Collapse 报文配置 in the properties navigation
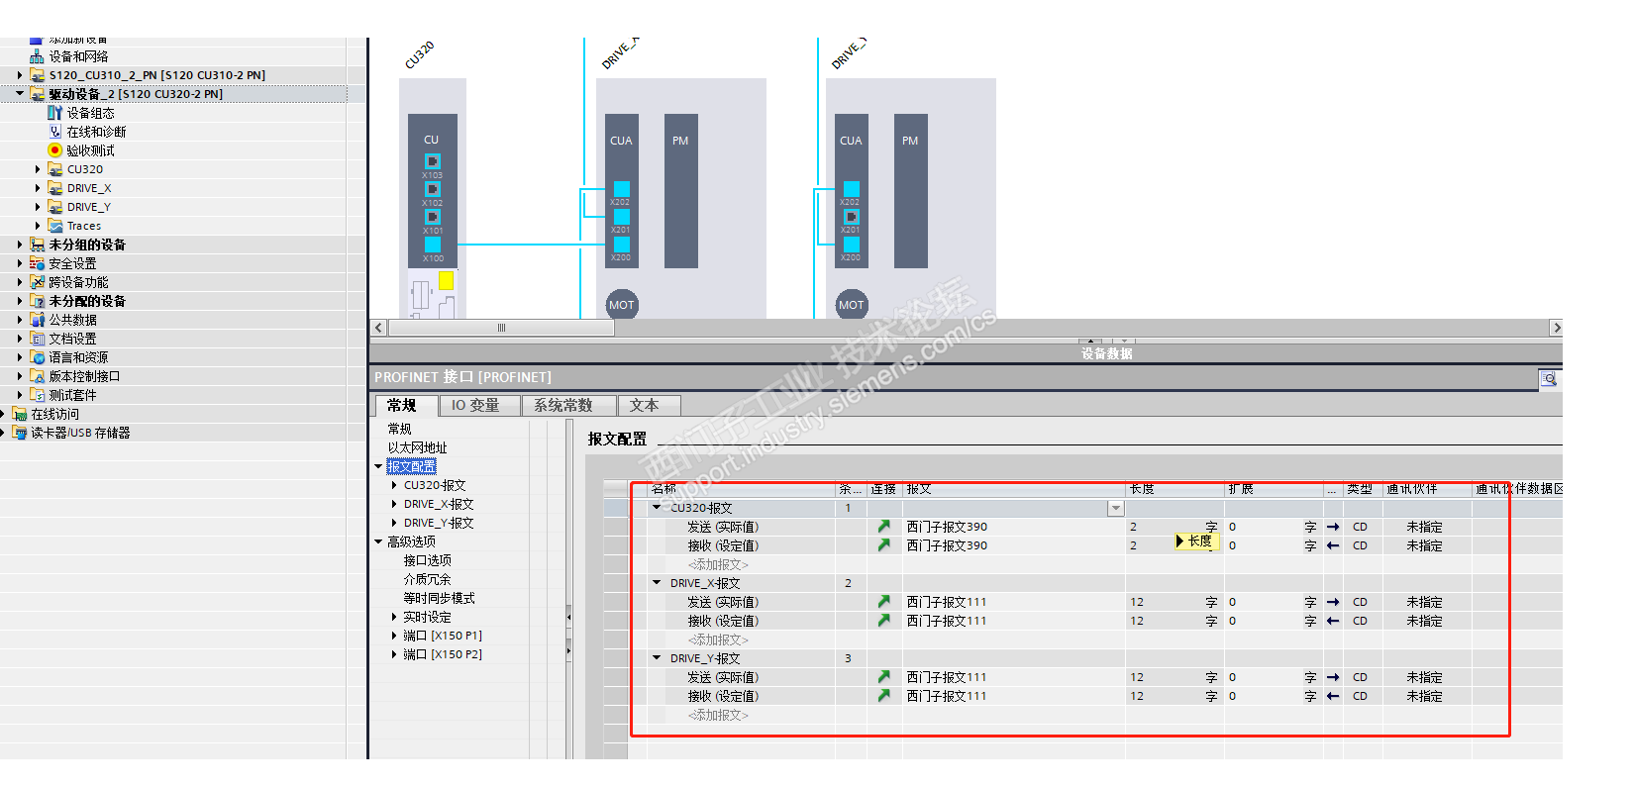The height and width of the screenshot is (787, 1634). (378, 466)
